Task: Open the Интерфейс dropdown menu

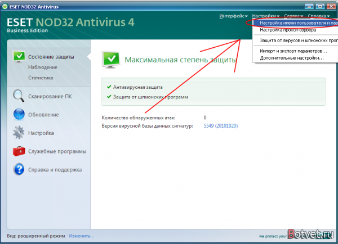Action: (x=233, y=16)
